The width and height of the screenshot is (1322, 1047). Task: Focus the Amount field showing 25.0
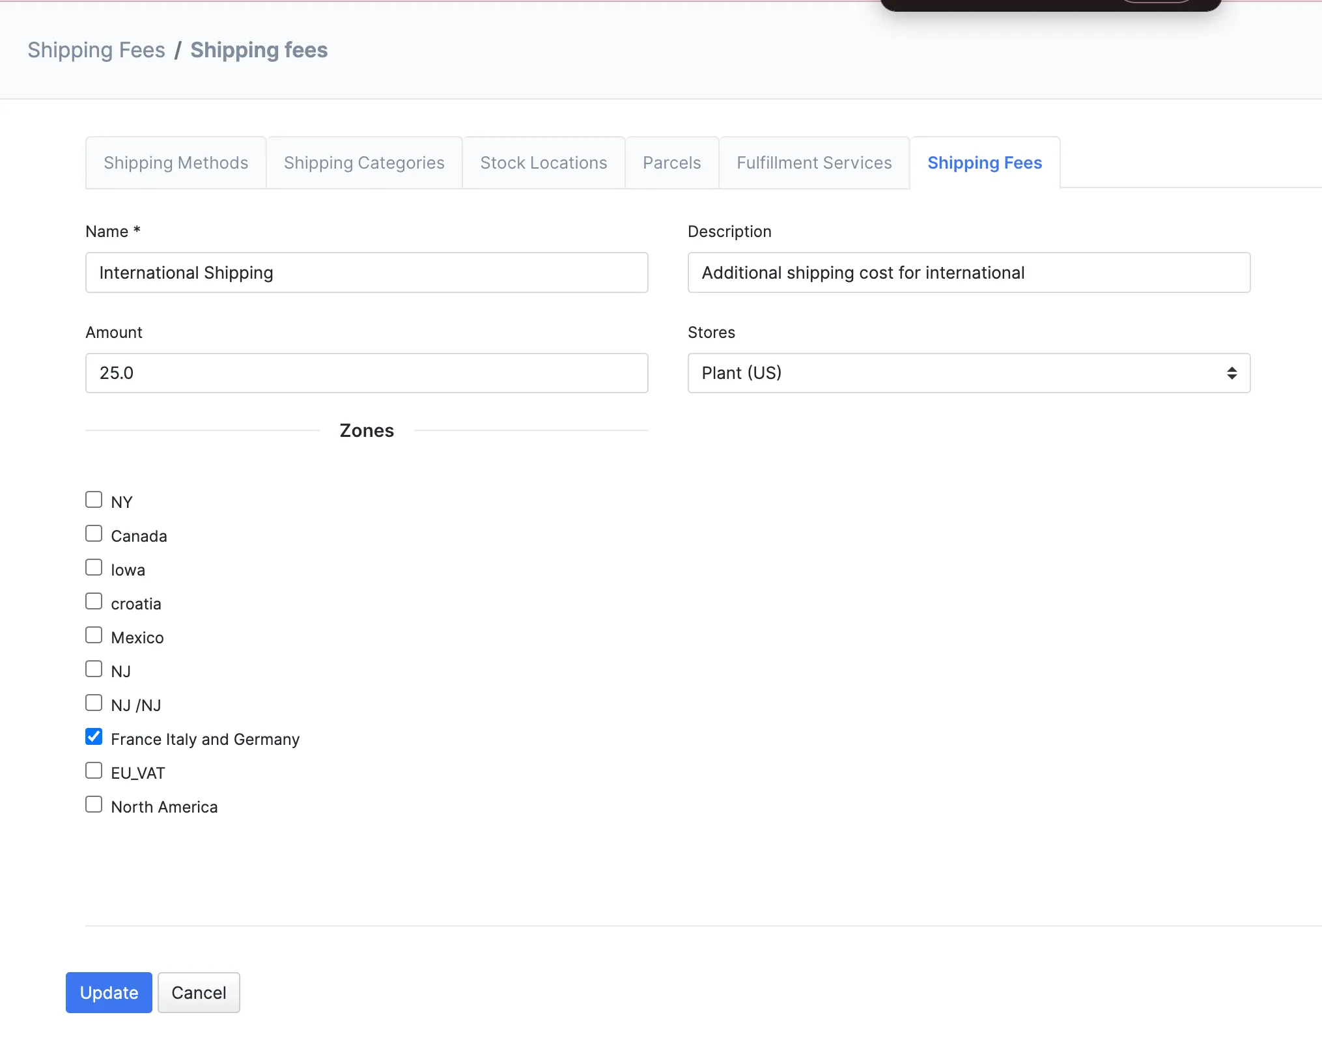(x=367, y=373)
